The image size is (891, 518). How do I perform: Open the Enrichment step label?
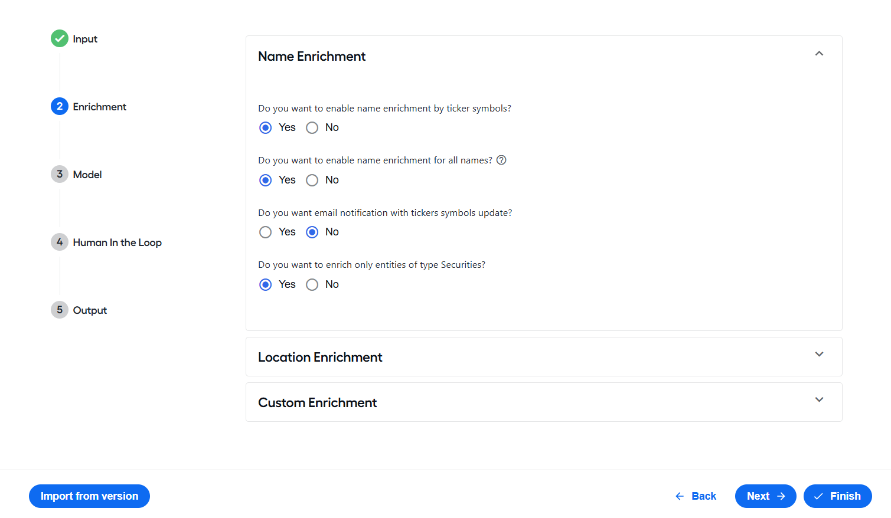pyautogui.click(x=100, y=107)
